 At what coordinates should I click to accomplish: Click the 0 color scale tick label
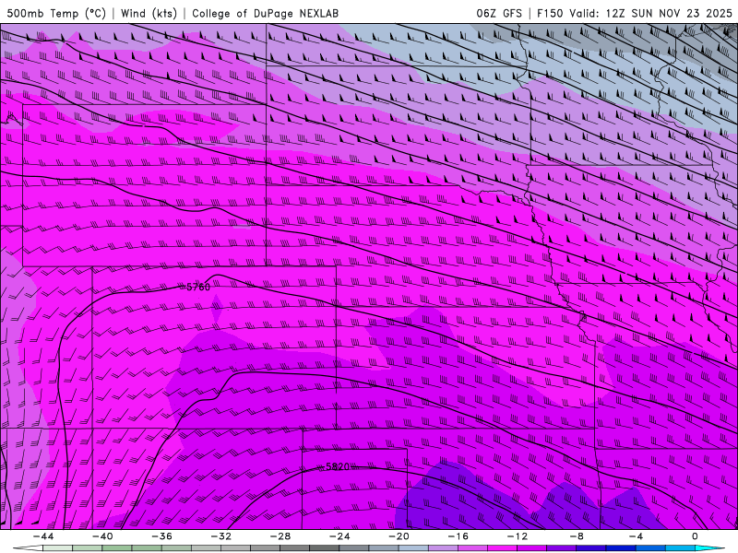click(x=696, y=536)
